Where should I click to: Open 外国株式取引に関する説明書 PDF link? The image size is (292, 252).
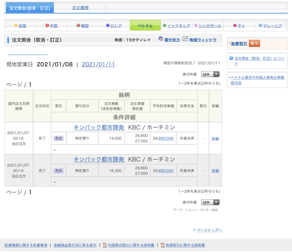click(x=131, y=245)
